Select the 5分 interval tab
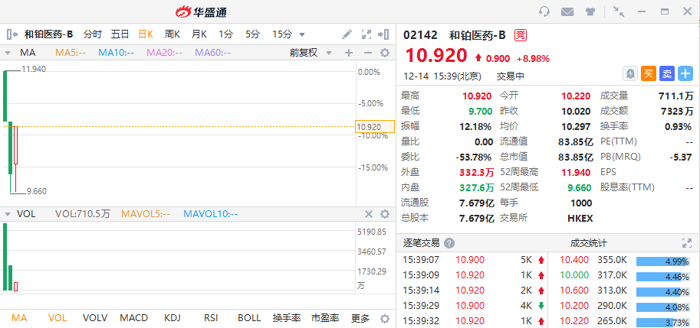Viewport: 700px width, 328px height. [x=252, y=34]
